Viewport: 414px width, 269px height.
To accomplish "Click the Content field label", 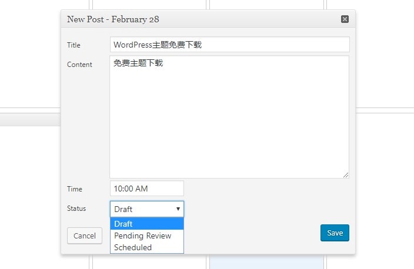I will (80, 65).
